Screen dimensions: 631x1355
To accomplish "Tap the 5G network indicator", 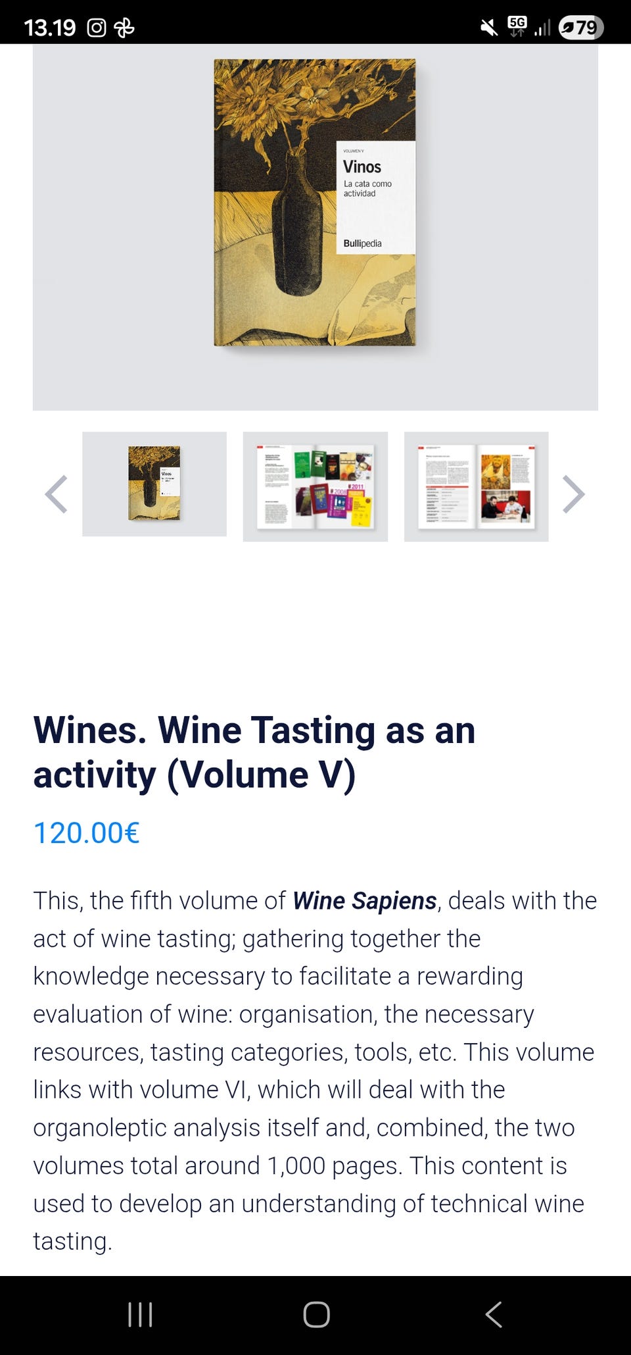I will point(517,26).
